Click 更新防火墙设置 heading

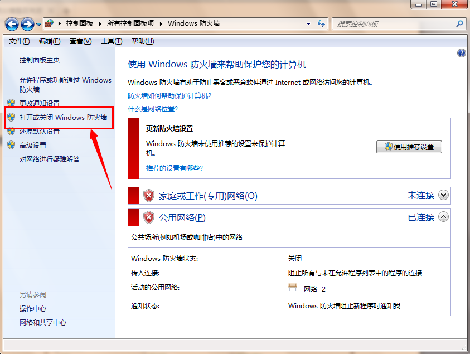tap(169, 129)
